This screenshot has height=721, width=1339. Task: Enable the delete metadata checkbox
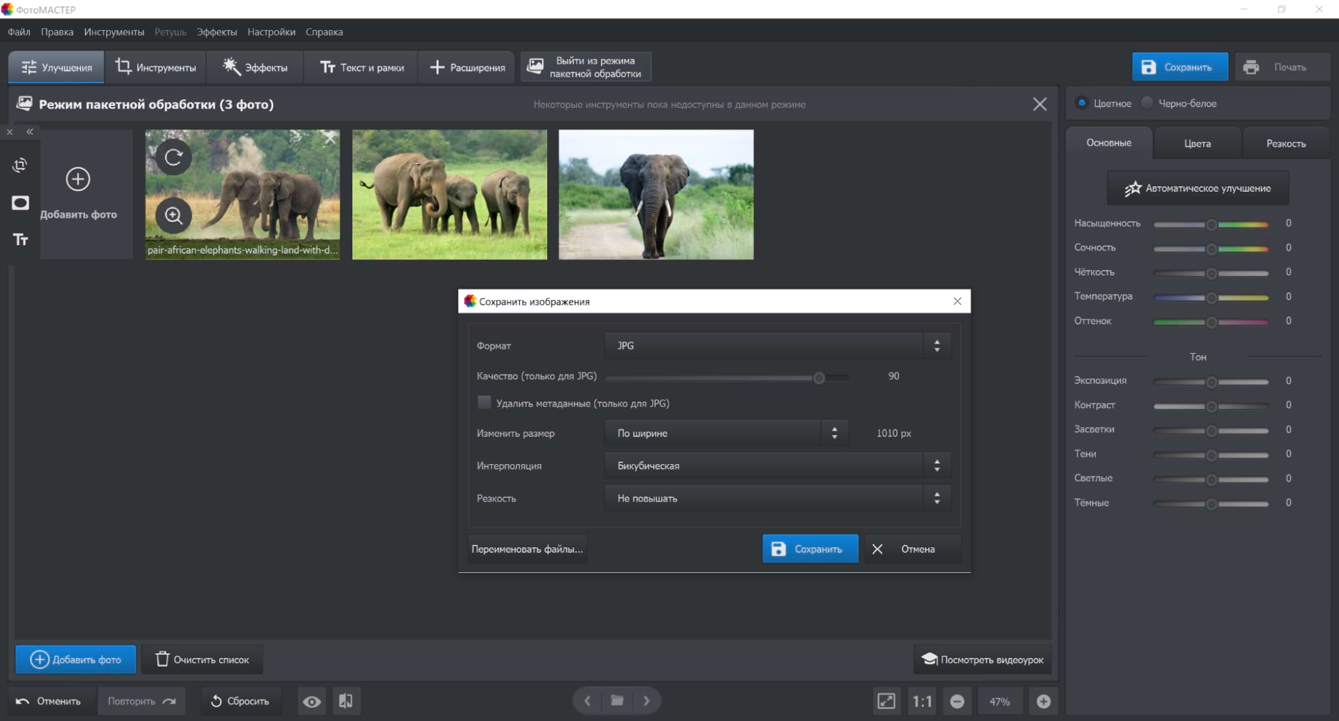484,403
